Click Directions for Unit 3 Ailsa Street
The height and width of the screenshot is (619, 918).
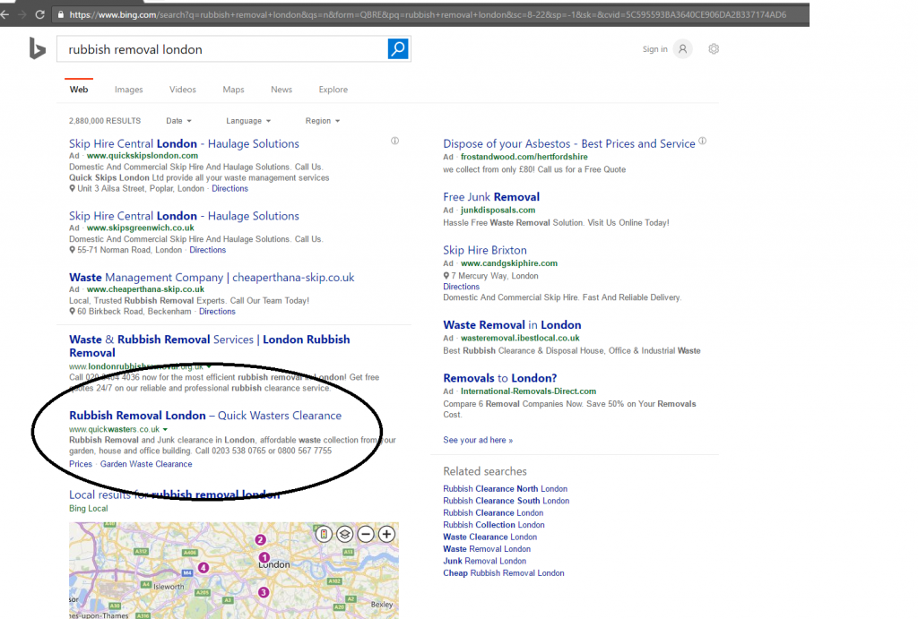229,188
